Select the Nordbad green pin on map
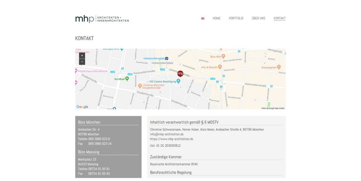Image resolution: width=361 pixels, height=181 pixels. pyautogui.click(x=127, y=79)
